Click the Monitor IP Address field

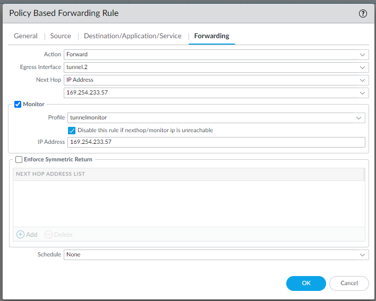coord(216,142)
